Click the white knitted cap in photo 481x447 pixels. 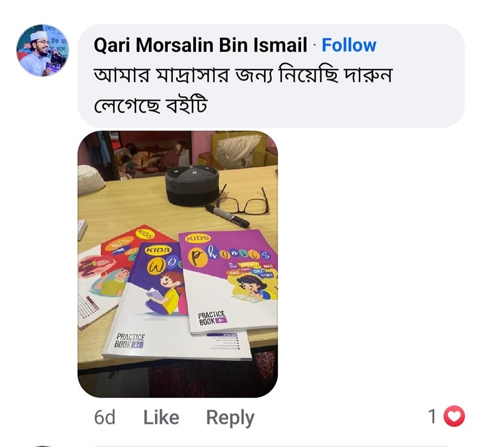[x=91, y=178]
